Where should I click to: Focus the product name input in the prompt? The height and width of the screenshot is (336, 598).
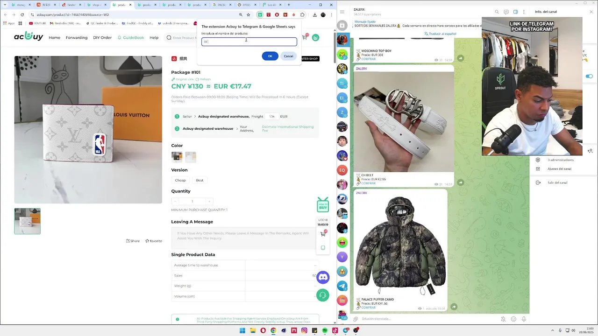point(249,42)
